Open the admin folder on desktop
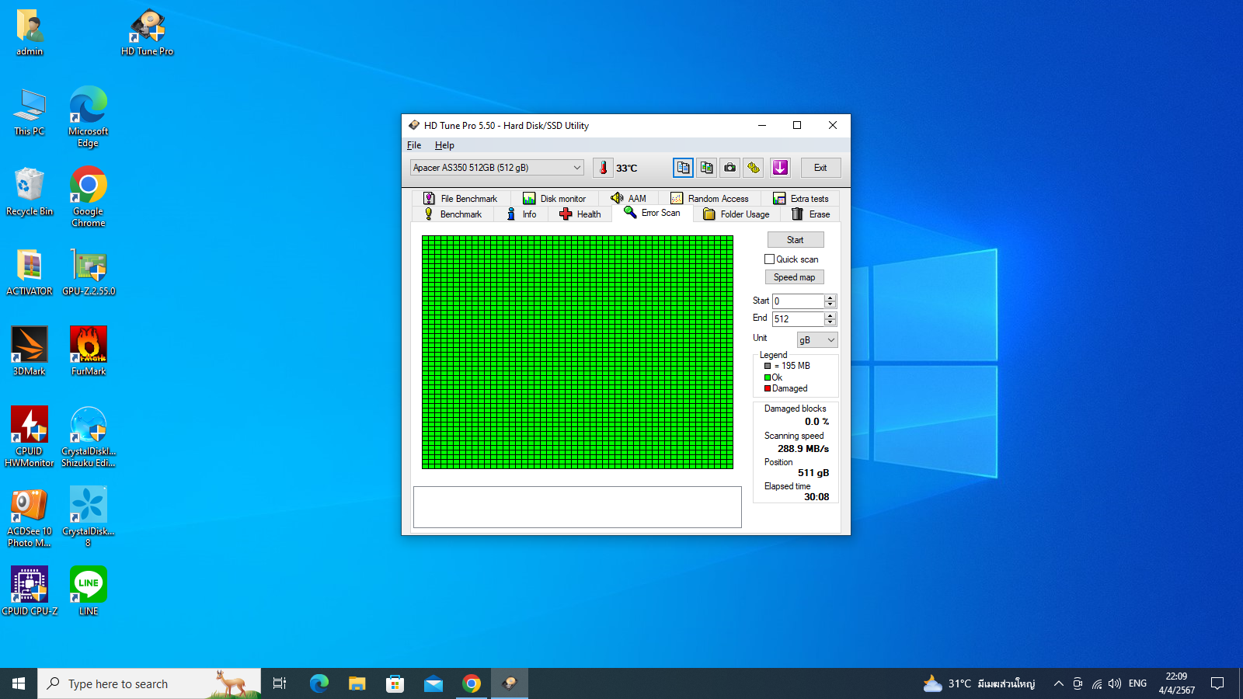This screenshot has height=699, width=1243. 30,33
